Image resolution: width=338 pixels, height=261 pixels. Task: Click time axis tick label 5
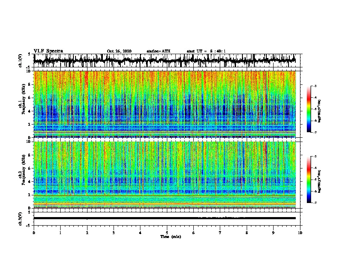tap(167, 233)
